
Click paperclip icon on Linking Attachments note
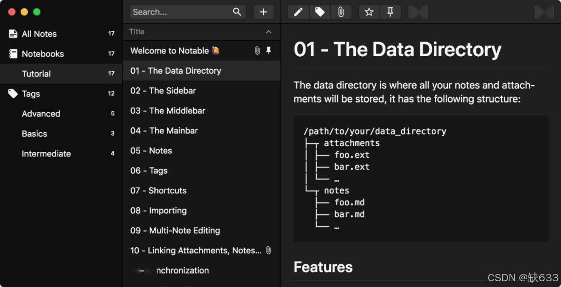pyautogui.click(x=269, y=251)
